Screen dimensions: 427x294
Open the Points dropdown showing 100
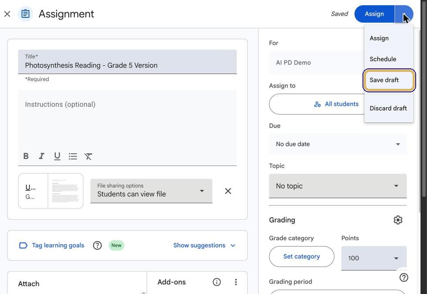coord(374,258)
